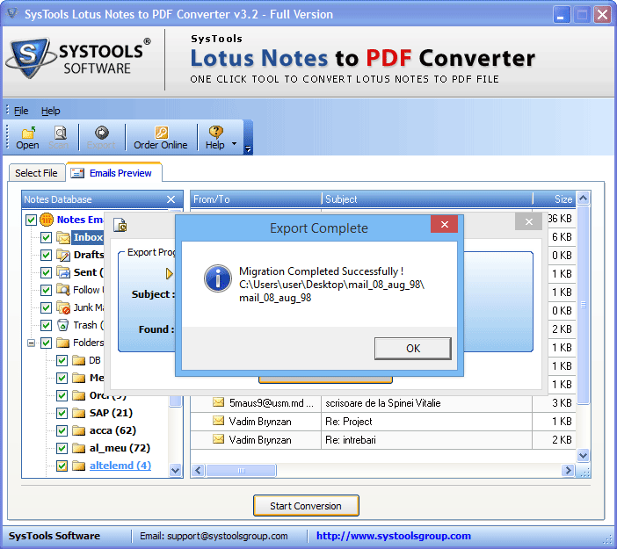This screenshot has width=617, height=549.
Task: Select the altelemd (4) tree item
Action: 120,466
